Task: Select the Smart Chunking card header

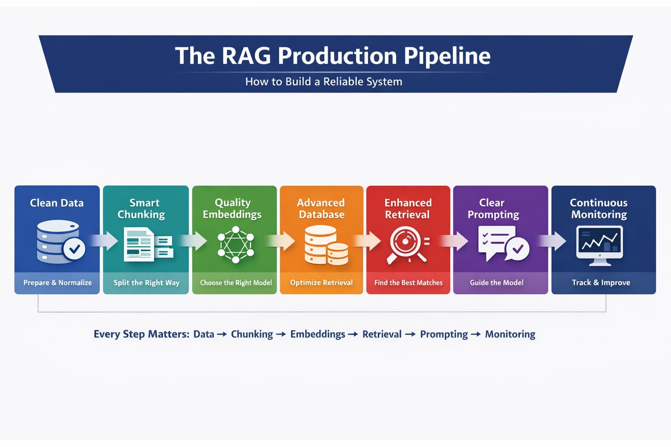Action: 145,208
